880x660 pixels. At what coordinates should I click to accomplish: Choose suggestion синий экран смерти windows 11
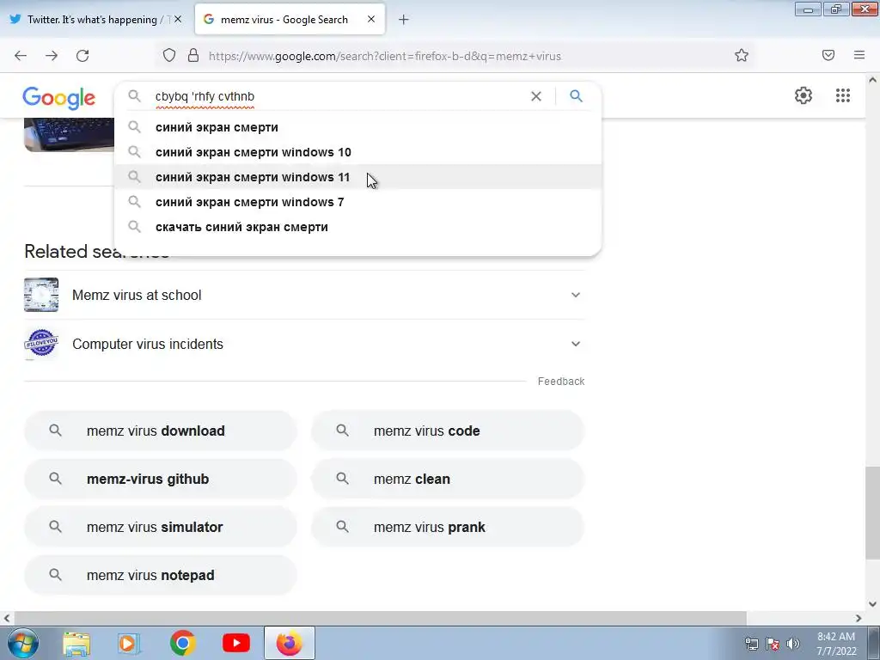pos(357,177)
